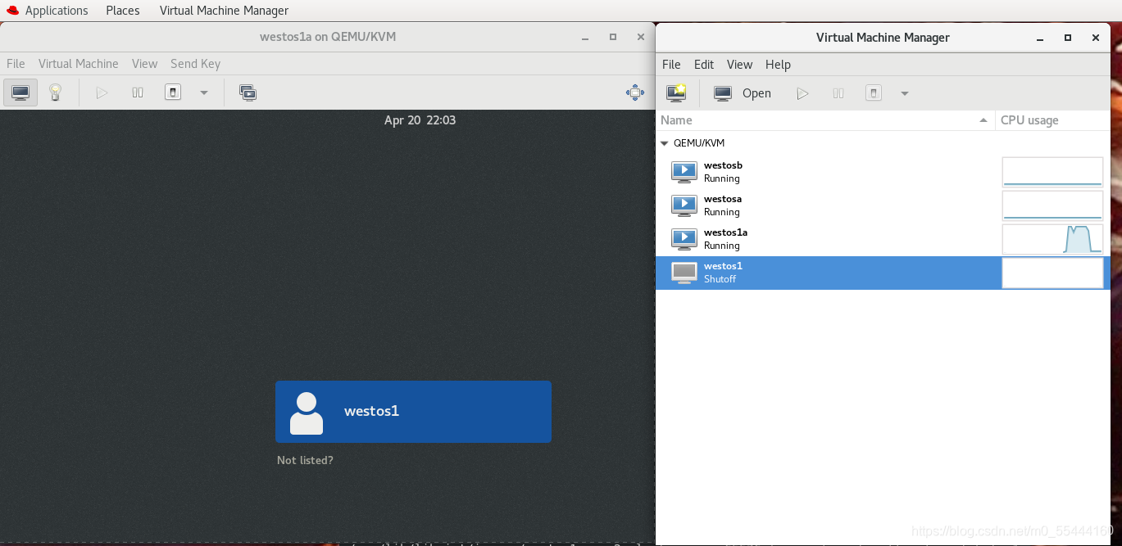
Task: Click the Not listed? link
Action: (x=305, y=460)
